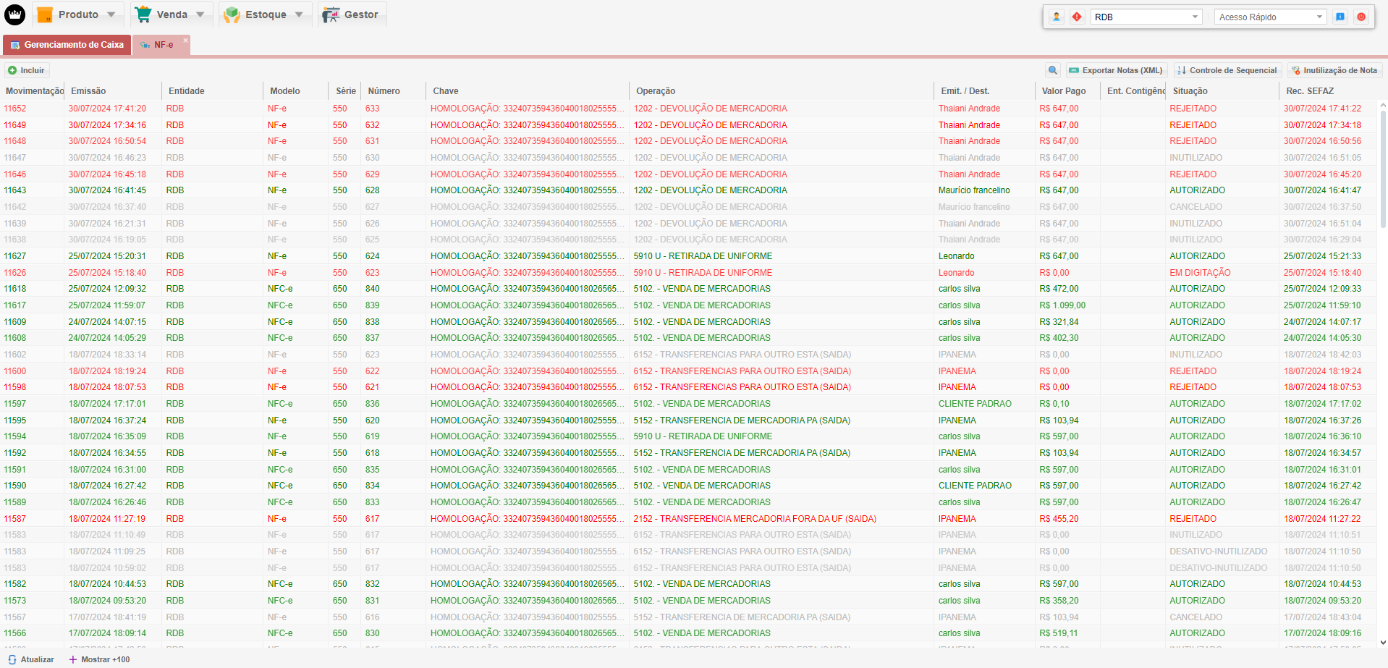Expand the Venda menu

172,14
